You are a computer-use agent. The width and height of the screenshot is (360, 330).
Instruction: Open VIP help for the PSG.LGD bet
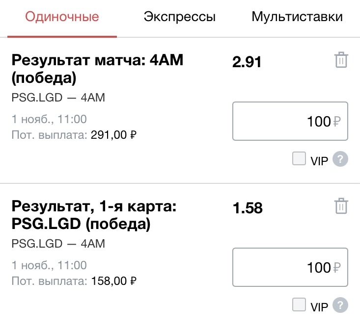340,305
